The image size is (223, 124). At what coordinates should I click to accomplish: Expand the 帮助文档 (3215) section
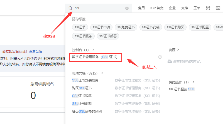102,73
